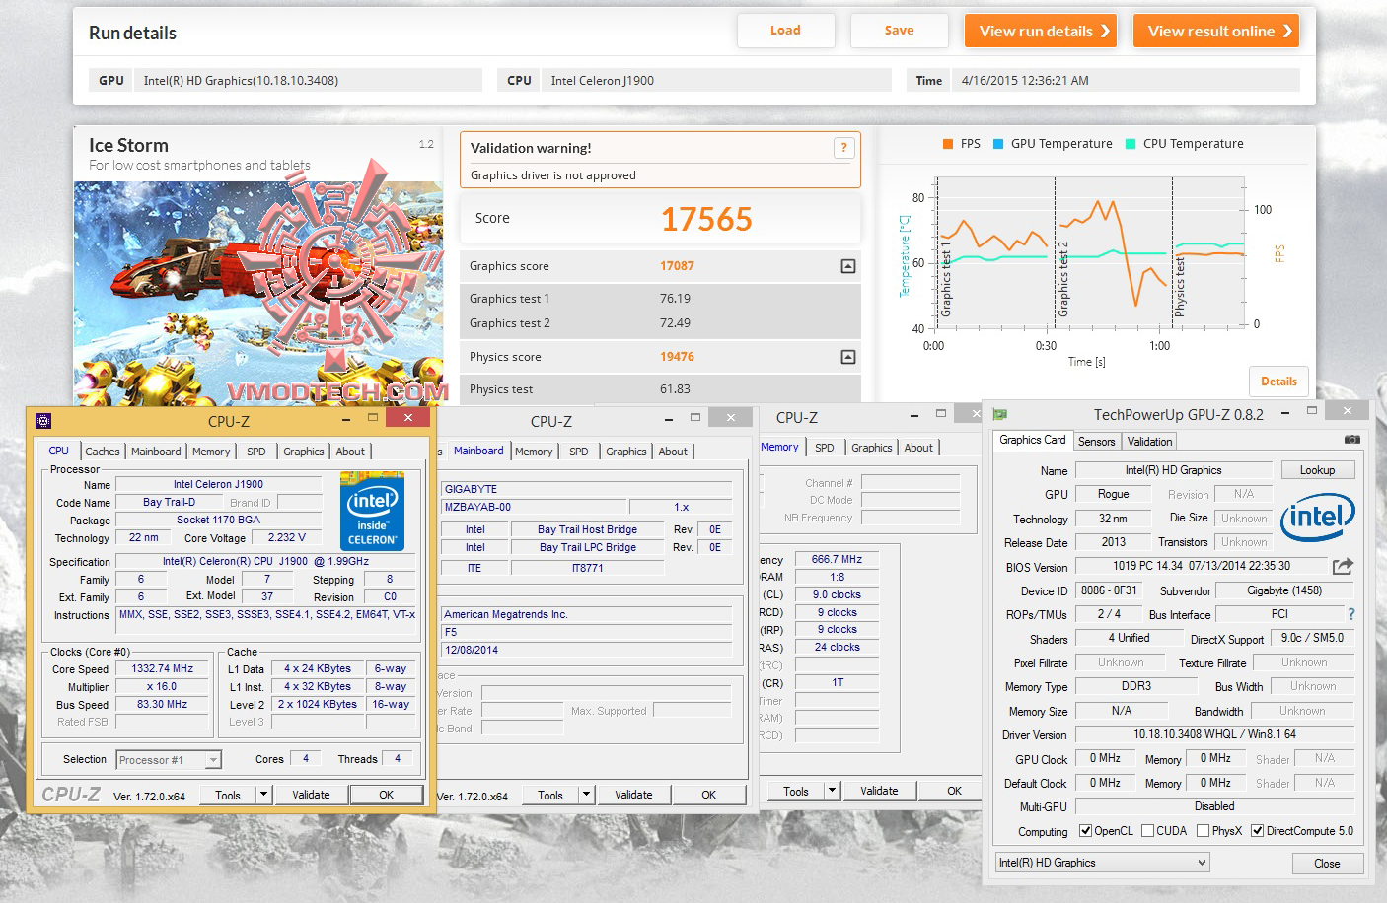
Task: Select the Graphics Card tab in GPU-Z
Action: point(1033,441)
